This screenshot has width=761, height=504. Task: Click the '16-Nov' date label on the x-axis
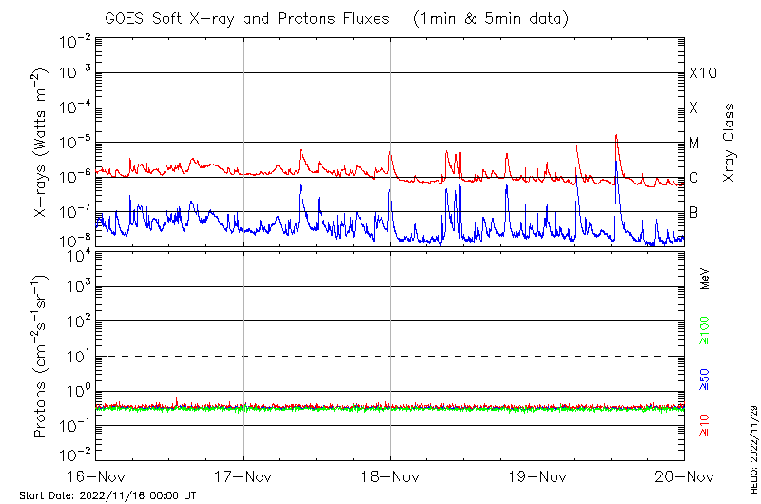pyautogui.click(x=97, y=475)
